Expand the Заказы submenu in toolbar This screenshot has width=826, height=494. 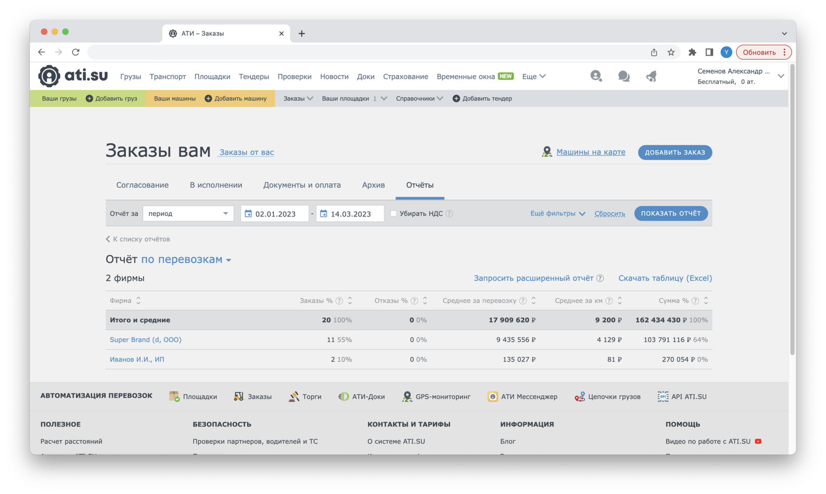[x=298, y=98]
